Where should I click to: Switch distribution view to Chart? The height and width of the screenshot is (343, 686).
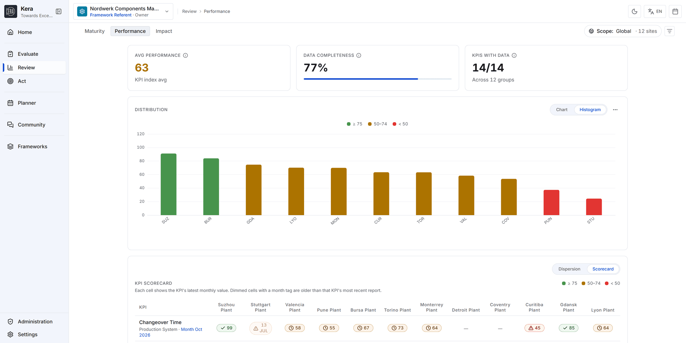coord(562,110)
